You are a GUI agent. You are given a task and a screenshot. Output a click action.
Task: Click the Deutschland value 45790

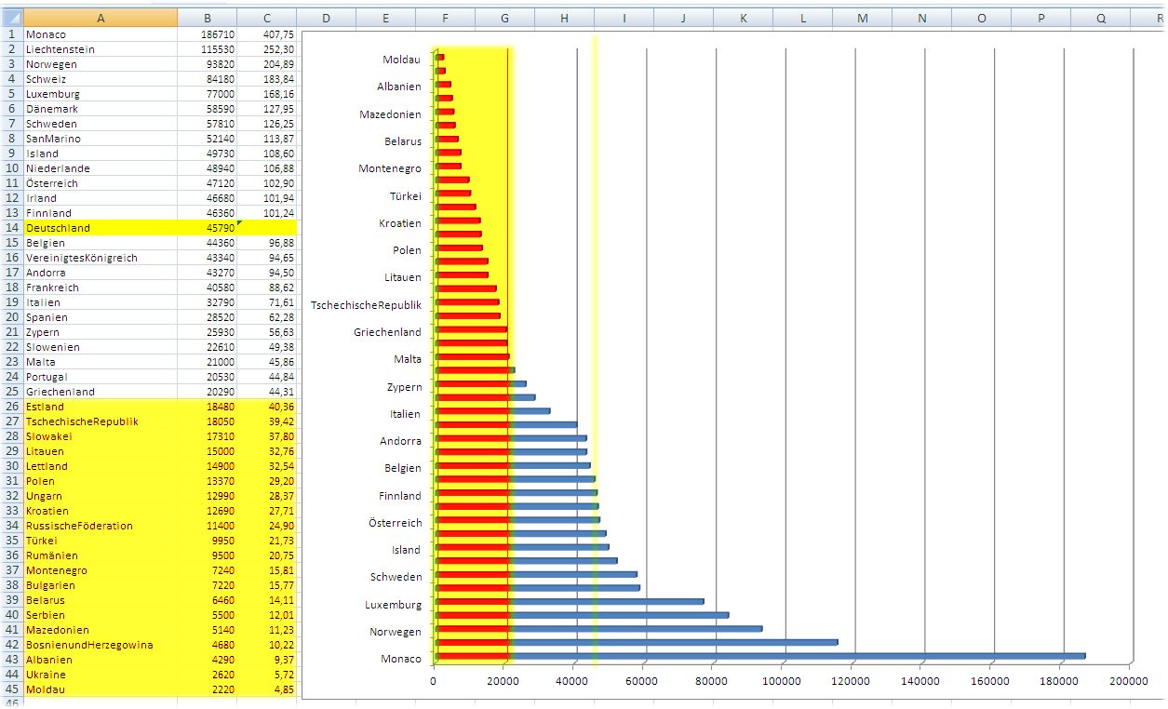point(207,228)
